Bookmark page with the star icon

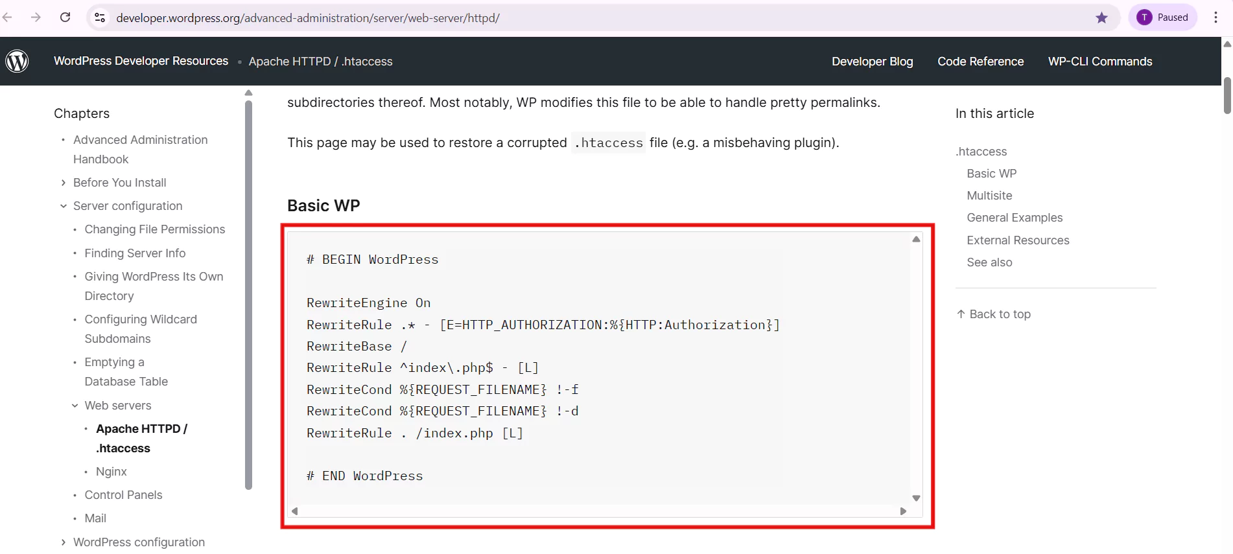click(1101, 17)
